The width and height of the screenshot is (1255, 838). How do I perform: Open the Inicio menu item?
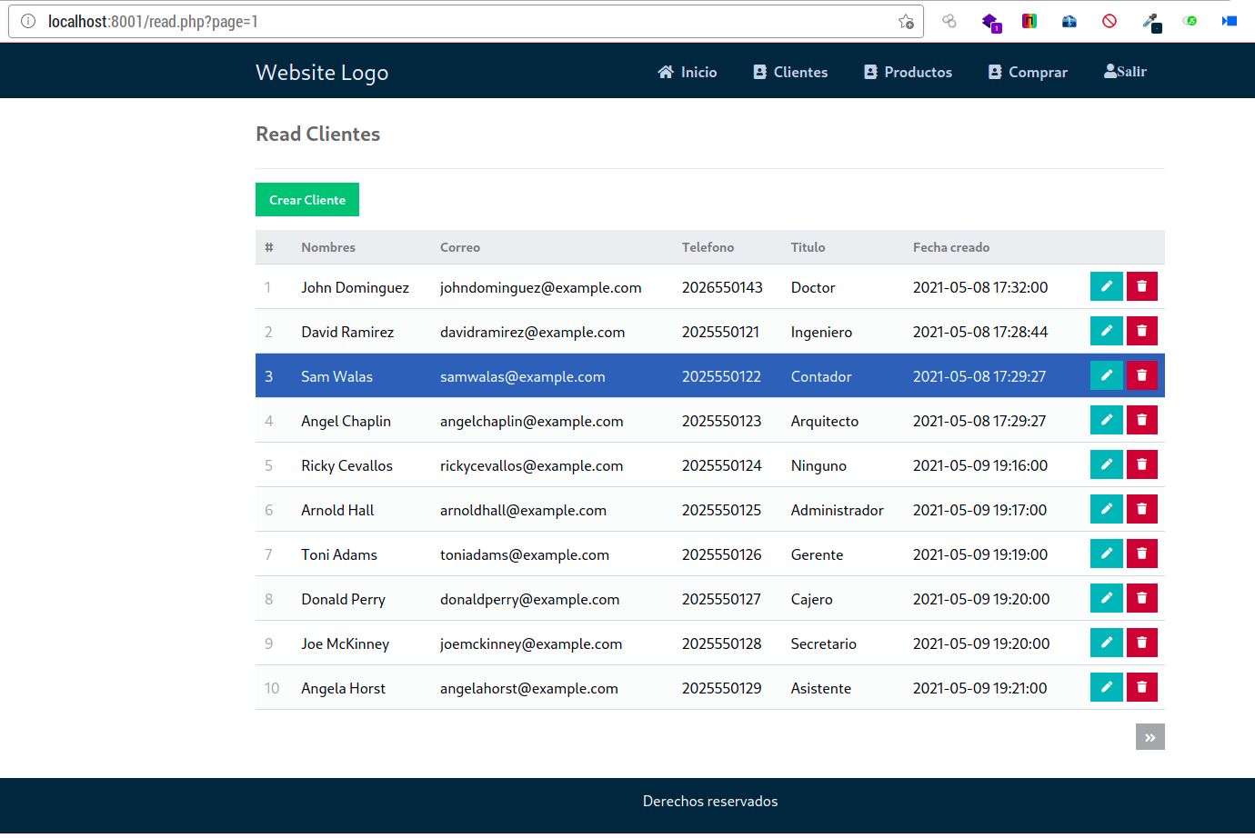[x=688, y=72]
